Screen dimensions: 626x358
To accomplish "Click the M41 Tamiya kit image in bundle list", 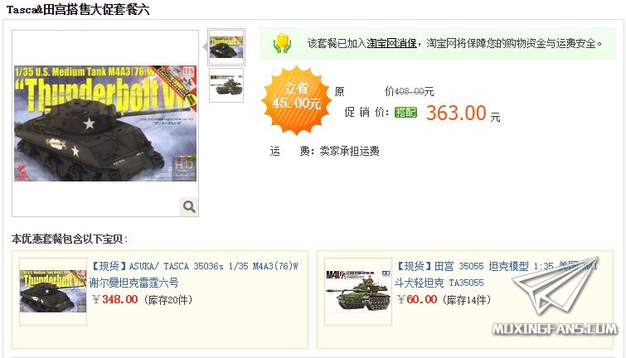I will 358,292.
